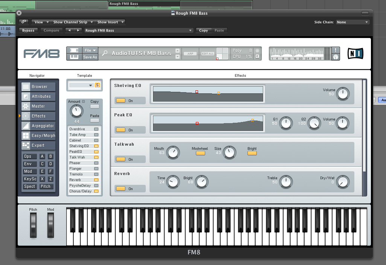This screenshot has width=386, height=265.
Task: Click the Copy button beside Amount knob
Action: (x=95, y=107)
